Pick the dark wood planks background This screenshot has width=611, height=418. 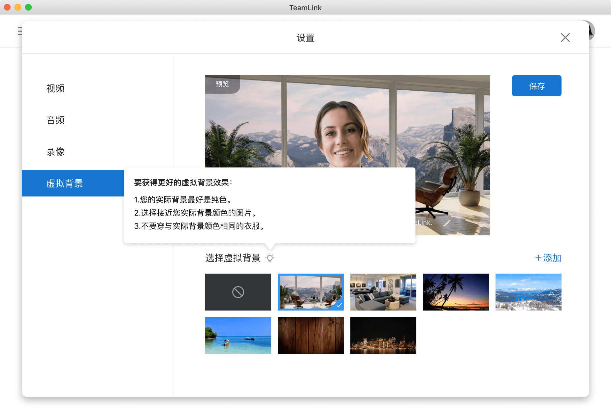pyautogui.click(x=310, y=336)
